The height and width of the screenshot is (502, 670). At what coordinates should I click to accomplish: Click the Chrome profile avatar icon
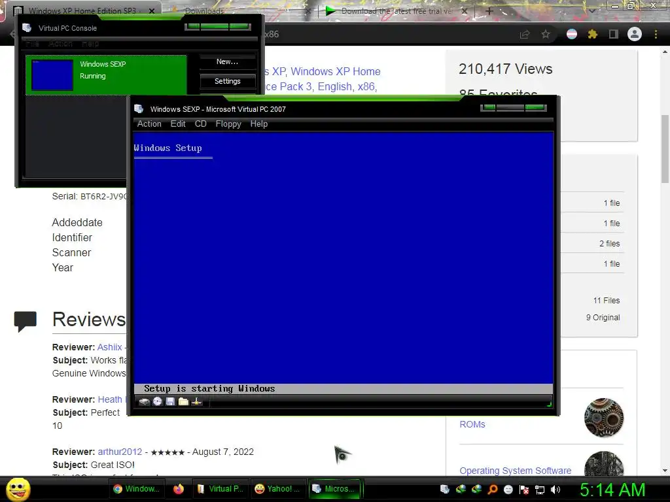[x=635, y=34]
